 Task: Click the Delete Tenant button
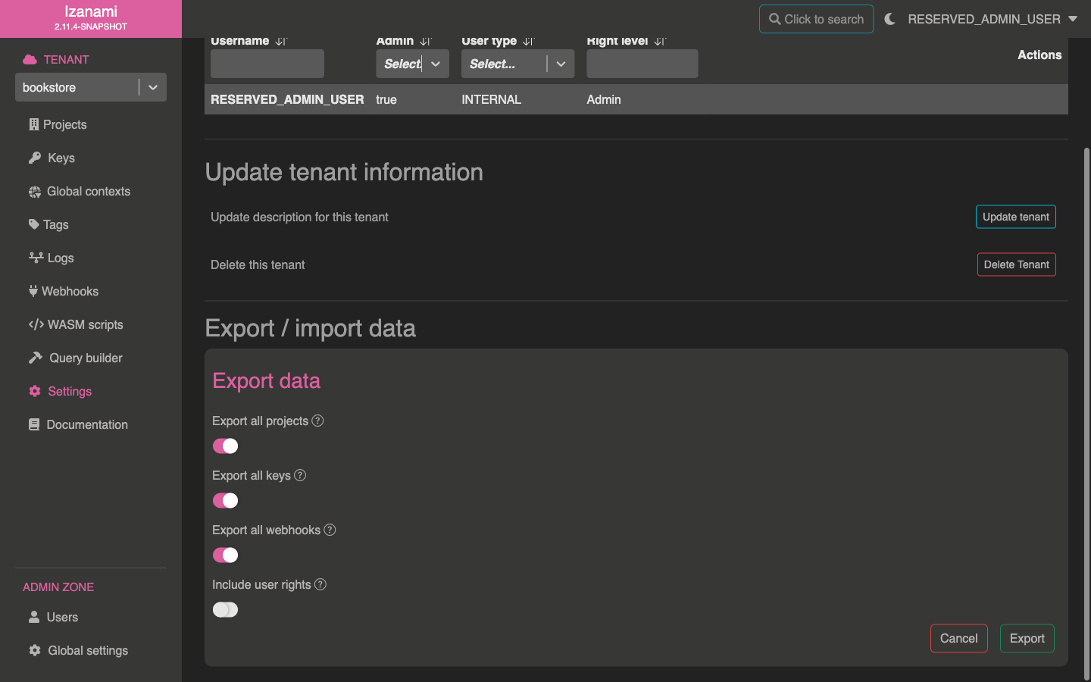tap(1016, 264)
